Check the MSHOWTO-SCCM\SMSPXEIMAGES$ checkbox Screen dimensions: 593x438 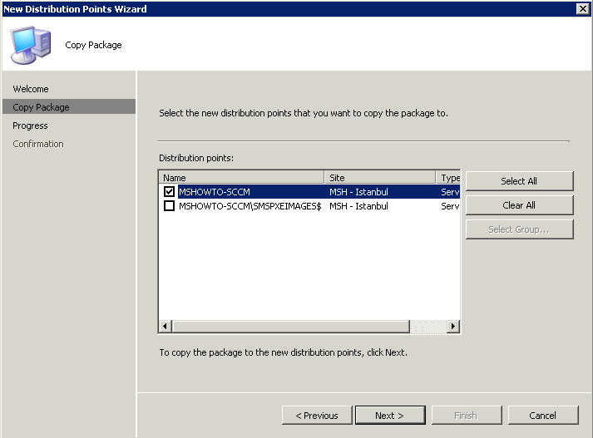tap(169, 206)
